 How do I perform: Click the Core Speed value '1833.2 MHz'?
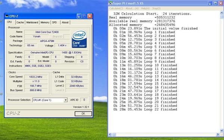[x=36, y=77]
